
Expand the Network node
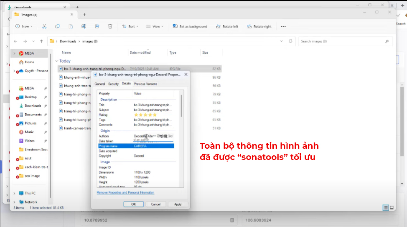pos(14,202)
